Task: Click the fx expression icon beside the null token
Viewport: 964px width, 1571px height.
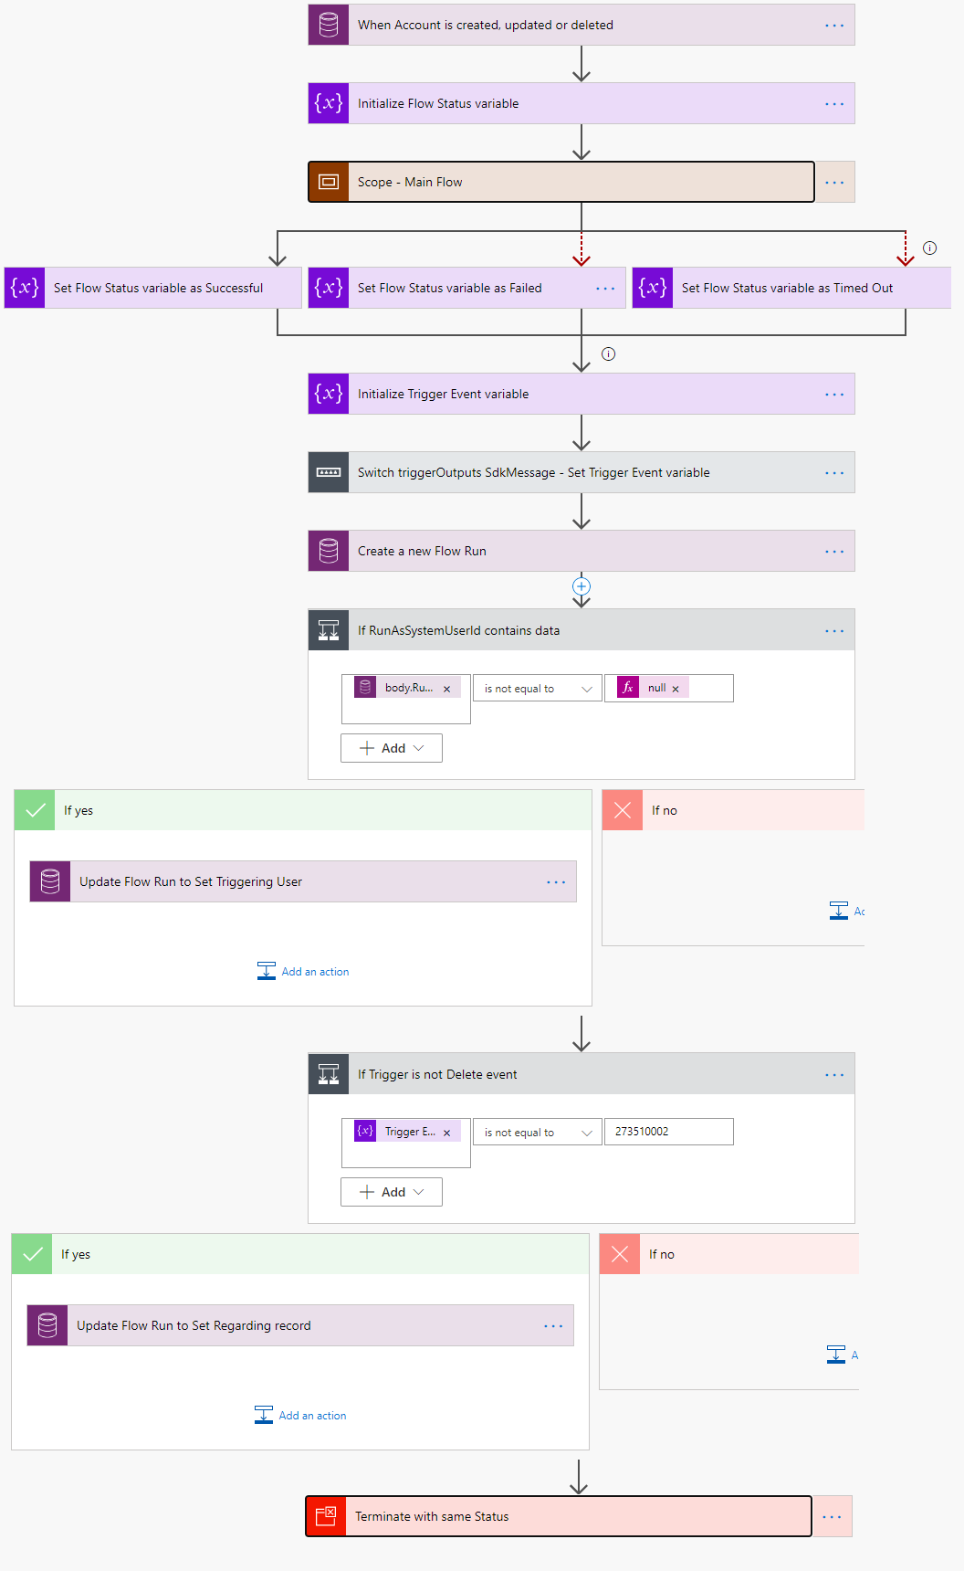Action: pos(627,688)
